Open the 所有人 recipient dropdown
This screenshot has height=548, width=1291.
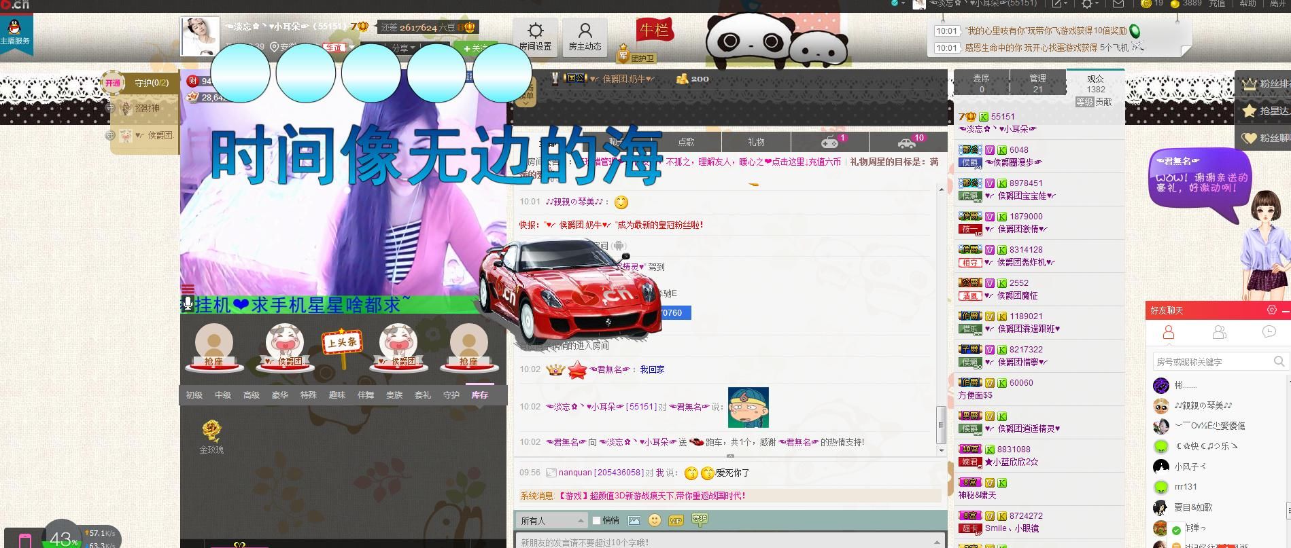point(551,520)
